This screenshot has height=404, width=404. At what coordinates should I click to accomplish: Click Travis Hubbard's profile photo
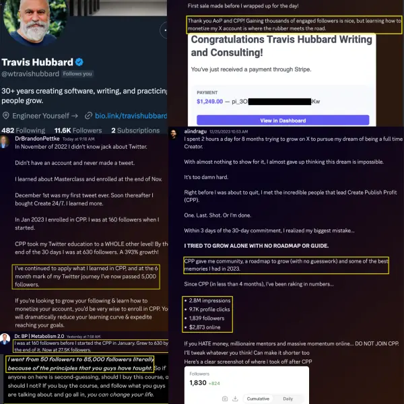(x=34, y=21)
